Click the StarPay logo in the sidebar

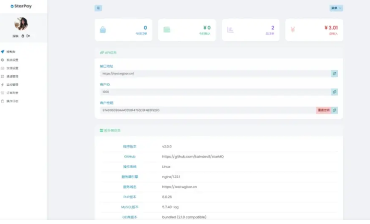[21, 6]
